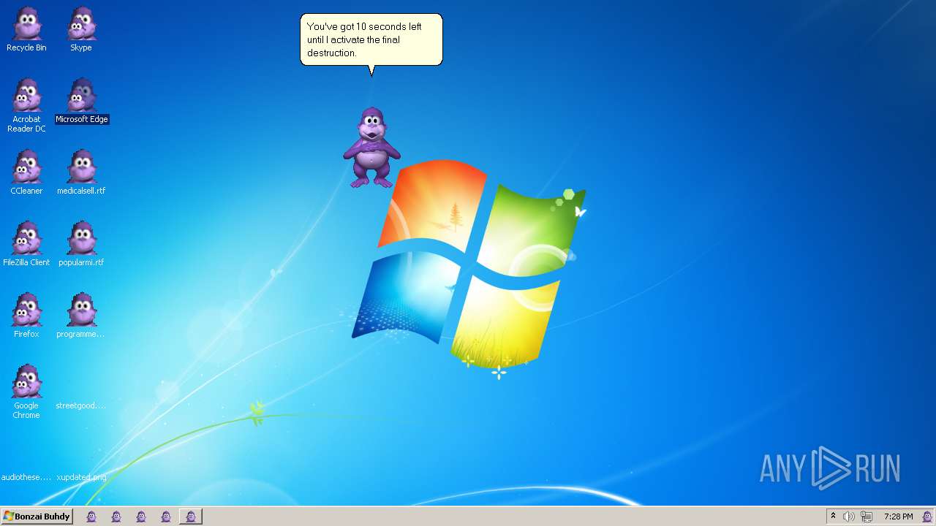936x526 pixels.
Task: Show hidden tray icons with double-chevron
Action: [x=833, y=517]
